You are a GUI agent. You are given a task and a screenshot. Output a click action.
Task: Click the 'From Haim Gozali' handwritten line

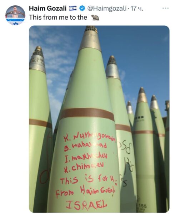(85, 192)
